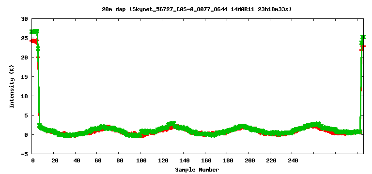The height and width of the screenshot is (174, 372).
Task: Click the Intensity (K) y-axis label
Action: [x=12, y=87]
